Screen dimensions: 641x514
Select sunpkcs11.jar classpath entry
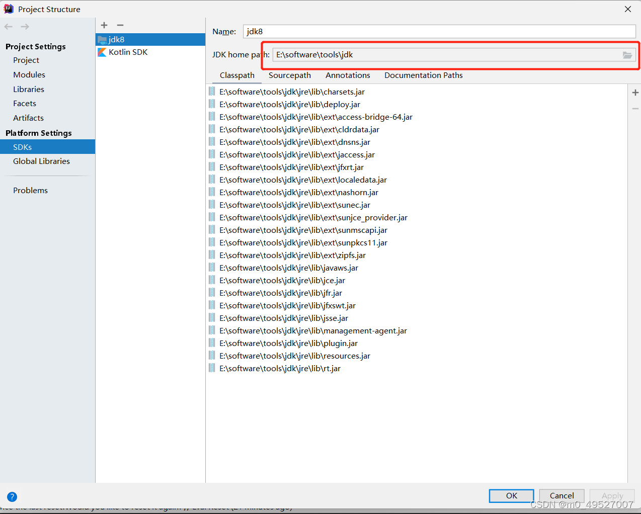click(303, 243)
